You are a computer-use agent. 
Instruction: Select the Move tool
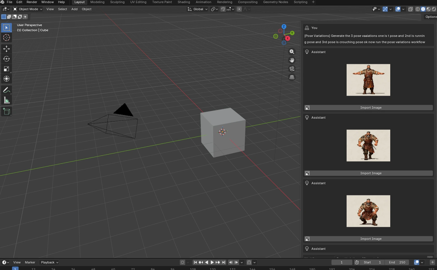tap(7, 49)
